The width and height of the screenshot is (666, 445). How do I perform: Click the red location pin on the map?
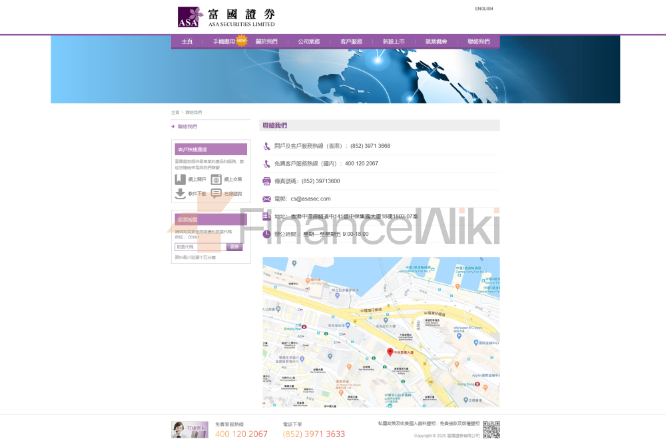[x=390, y=352]
